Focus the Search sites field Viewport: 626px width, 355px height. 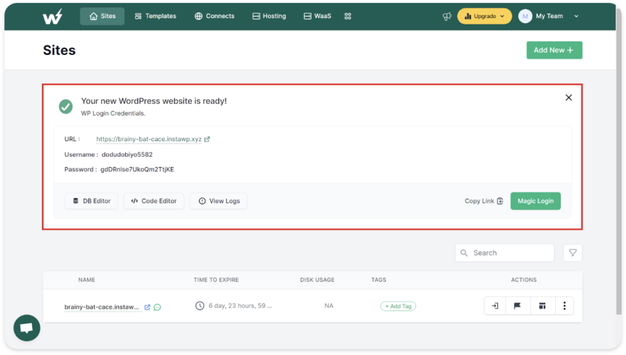[x=504, y=253]
